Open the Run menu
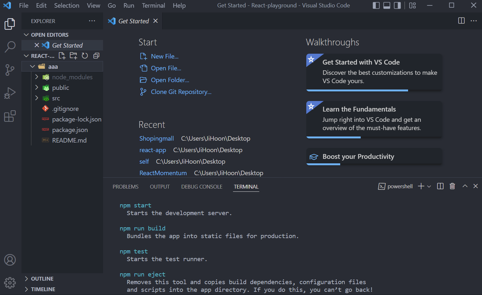The image size is (482, 295). pos(129,5)
